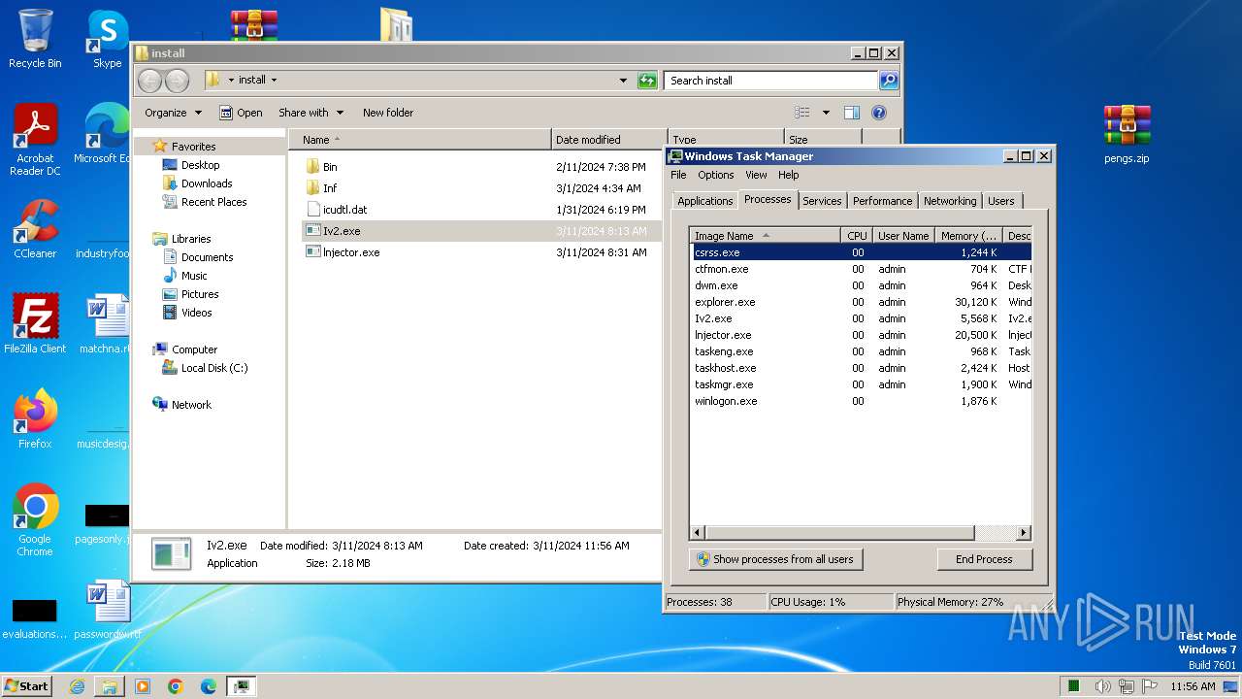Select explorer.exe process row
The width and height of the screenshot is (1242, 699).
pos(861,302)
